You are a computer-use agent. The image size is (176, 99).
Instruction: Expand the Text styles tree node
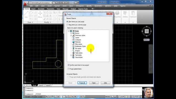71,55
